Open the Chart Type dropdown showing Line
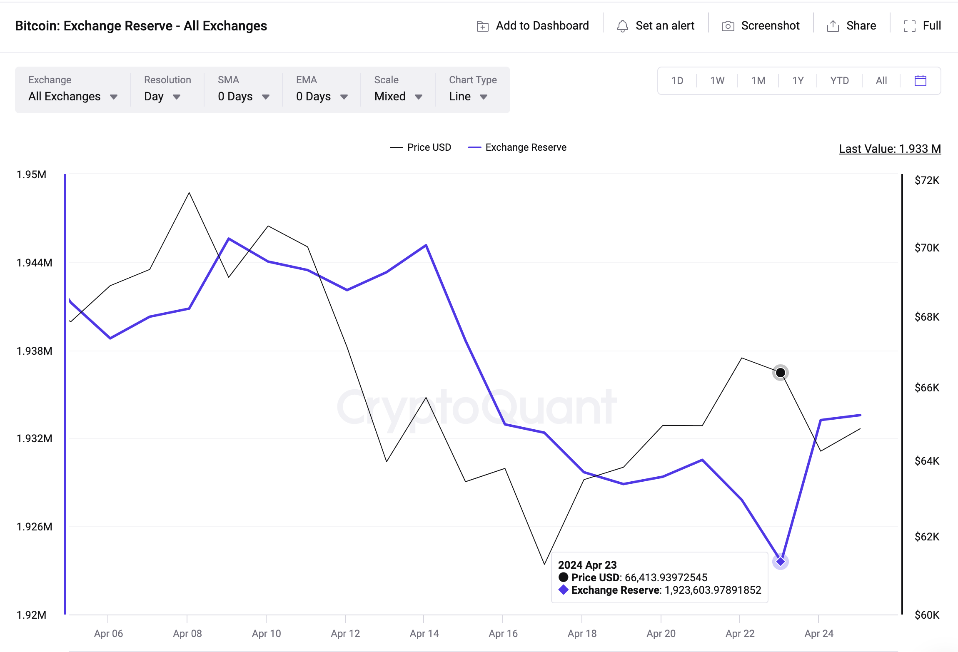Image resolution: width=958 pixels, height=652 pixels. pyautogui.click(x=468, y=96)
